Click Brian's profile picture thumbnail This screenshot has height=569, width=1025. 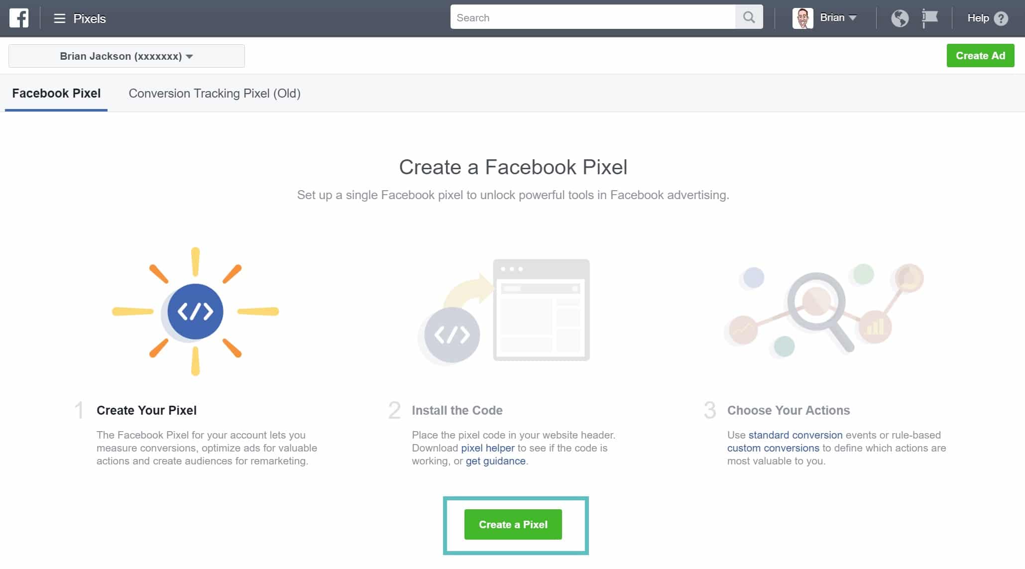[x=802, y=18]
